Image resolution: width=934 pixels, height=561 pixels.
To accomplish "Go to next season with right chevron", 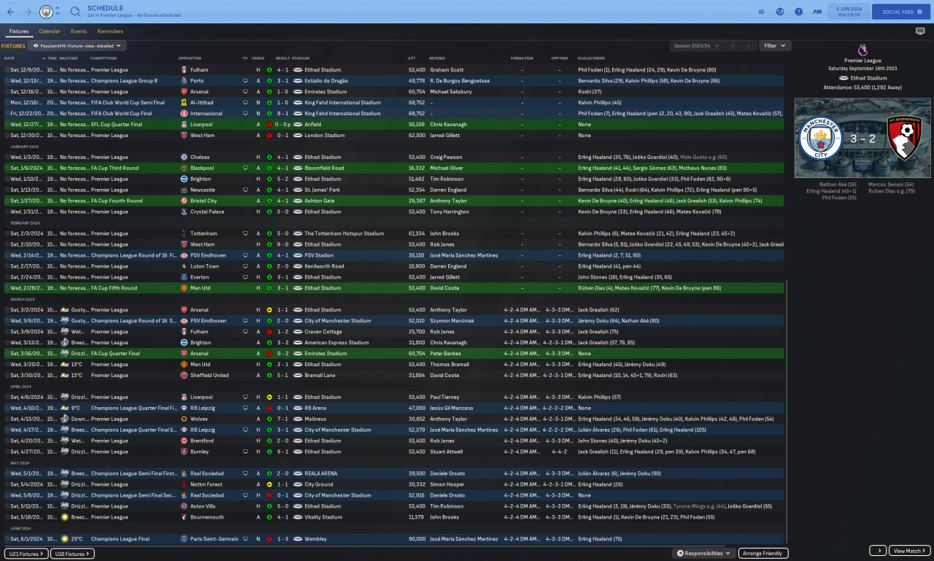I will pos(749,46).
